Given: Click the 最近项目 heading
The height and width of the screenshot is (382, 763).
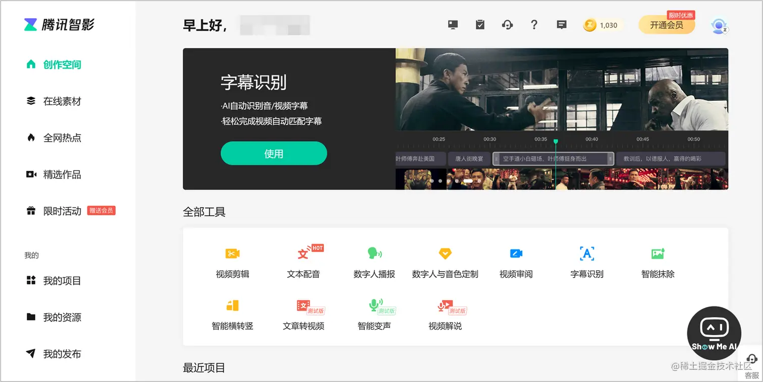Looking at the screenshot, I should coord(204,368).
